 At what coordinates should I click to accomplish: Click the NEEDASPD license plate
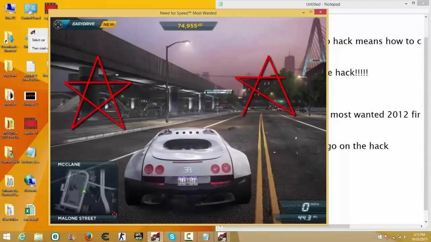(188, 181)
